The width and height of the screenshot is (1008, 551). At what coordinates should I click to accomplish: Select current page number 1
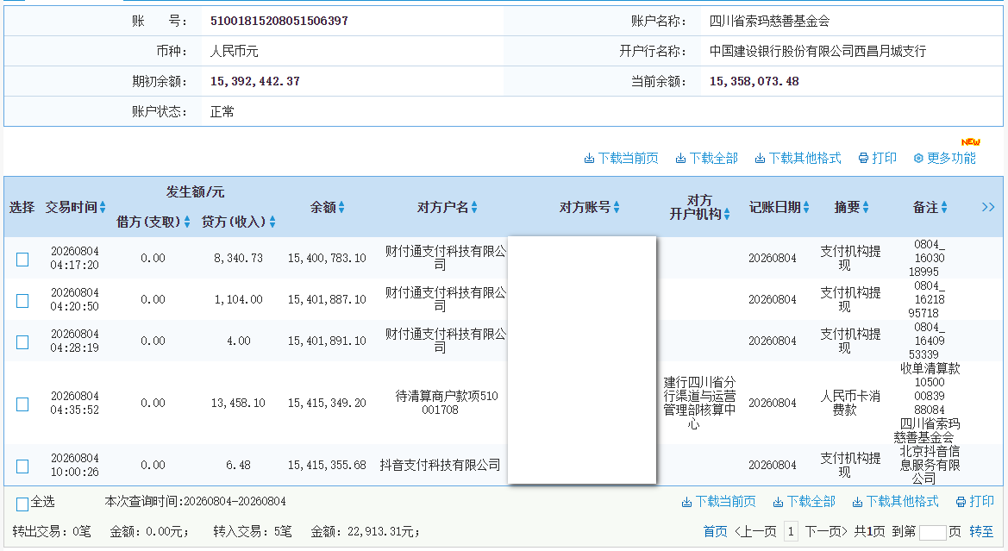tap(791, 532)
